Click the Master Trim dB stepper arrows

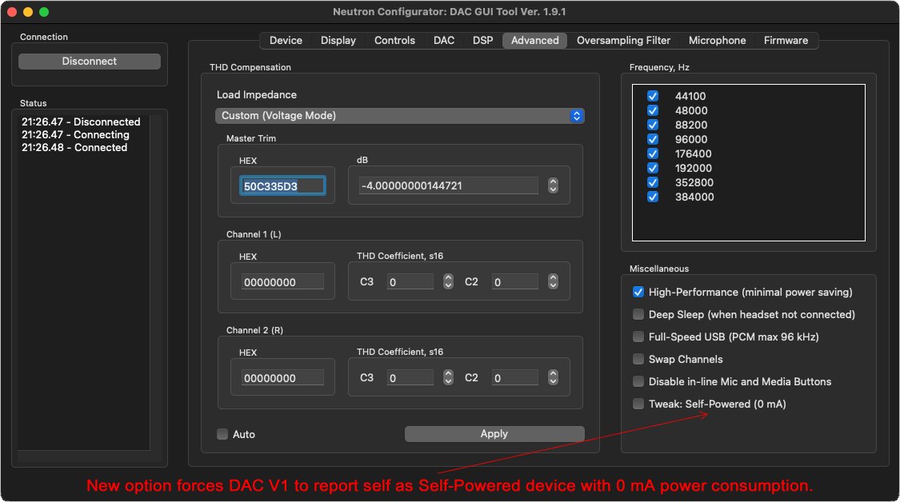click(553, 185)
